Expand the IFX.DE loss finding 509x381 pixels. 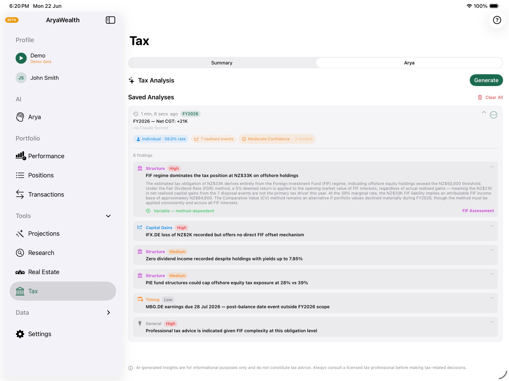pyautogui.click(x=492, y=226)
